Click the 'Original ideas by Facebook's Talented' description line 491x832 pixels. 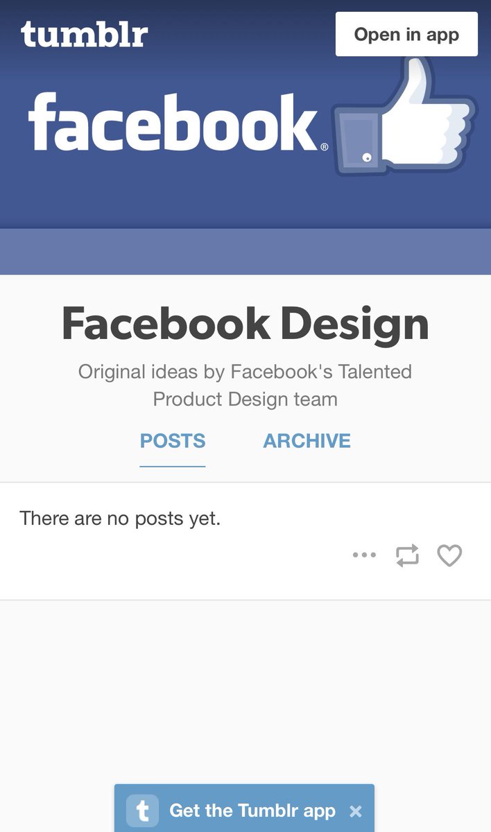coord(245,372)
